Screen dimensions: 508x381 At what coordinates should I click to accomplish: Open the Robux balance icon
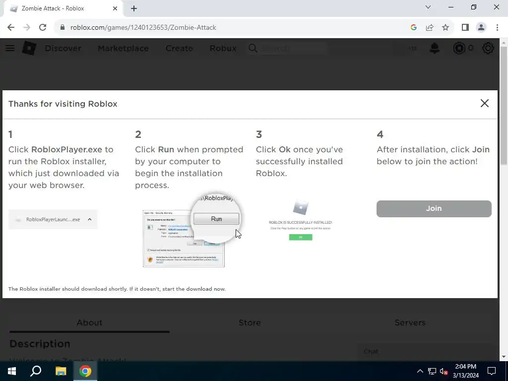tap(459, 48)
